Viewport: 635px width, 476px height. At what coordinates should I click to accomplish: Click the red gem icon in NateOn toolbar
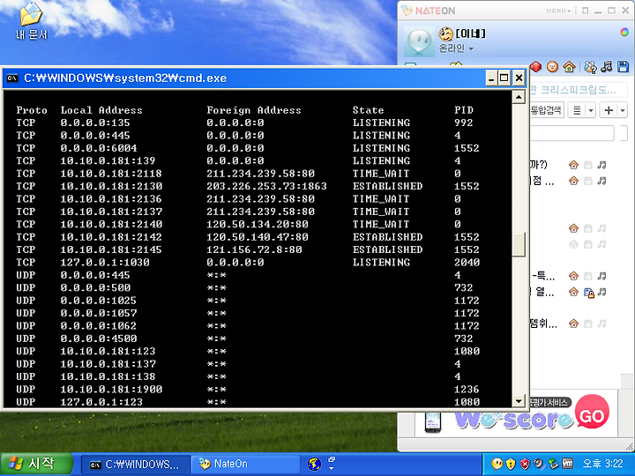(x=535, y=67)
